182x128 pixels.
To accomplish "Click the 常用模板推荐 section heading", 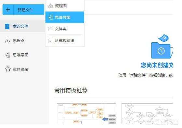I will pos(71,90).
